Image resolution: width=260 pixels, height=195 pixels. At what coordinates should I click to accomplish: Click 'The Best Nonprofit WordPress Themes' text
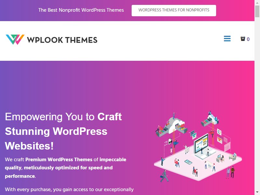(81, 10)
